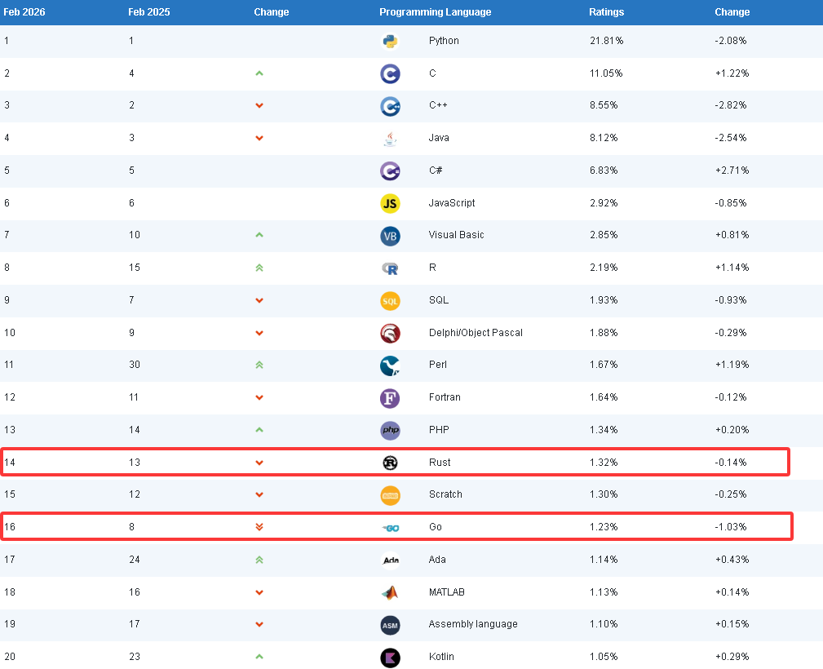Image resolution: width=823 pixels, height=669 pixels.
Task: Click the Assembly language name
Action: (473, 624)
